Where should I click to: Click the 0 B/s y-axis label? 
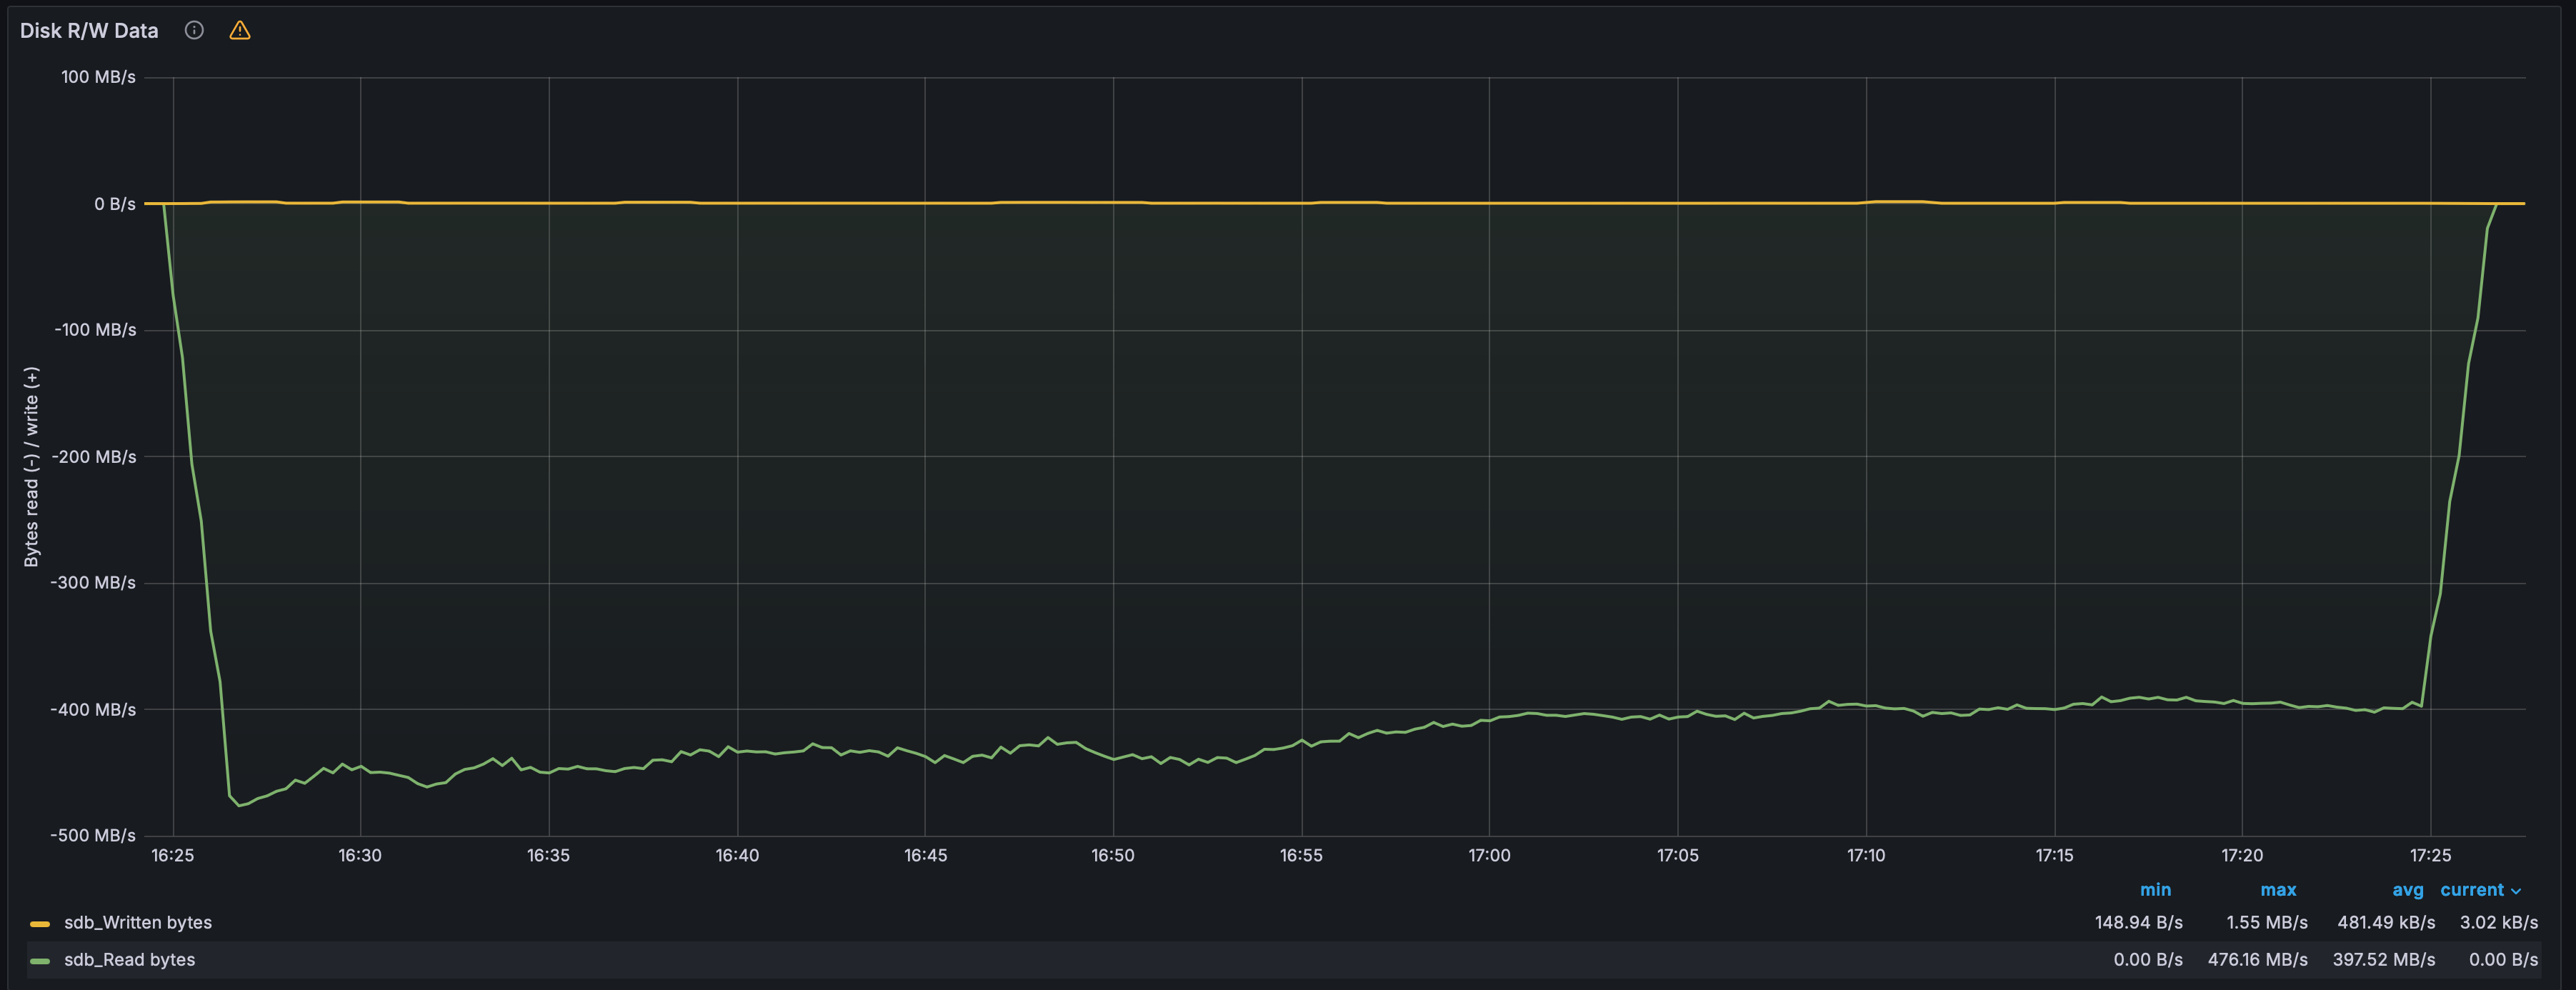[115, 204]
